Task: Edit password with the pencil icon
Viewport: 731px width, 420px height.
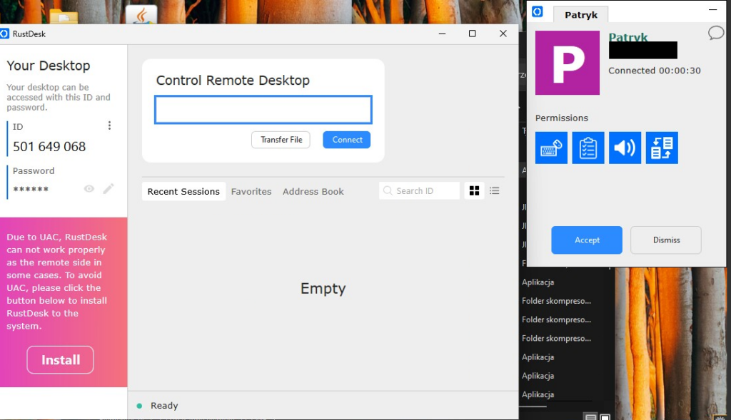Action: tap(109, 189)
